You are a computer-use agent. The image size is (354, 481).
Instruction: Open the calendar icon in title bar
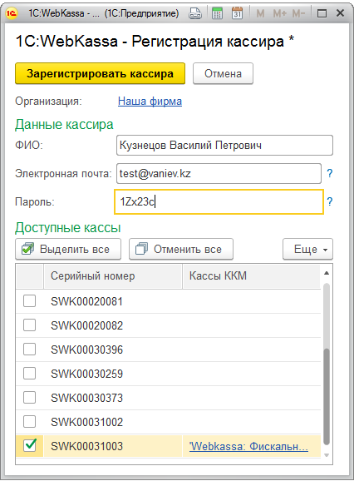(x=237, y=13)
